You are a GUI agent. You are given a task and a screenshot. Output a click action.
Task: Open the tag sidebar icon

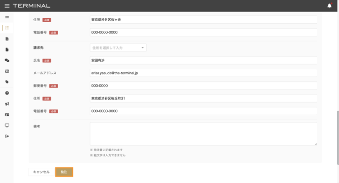click(x=7, y=82)
